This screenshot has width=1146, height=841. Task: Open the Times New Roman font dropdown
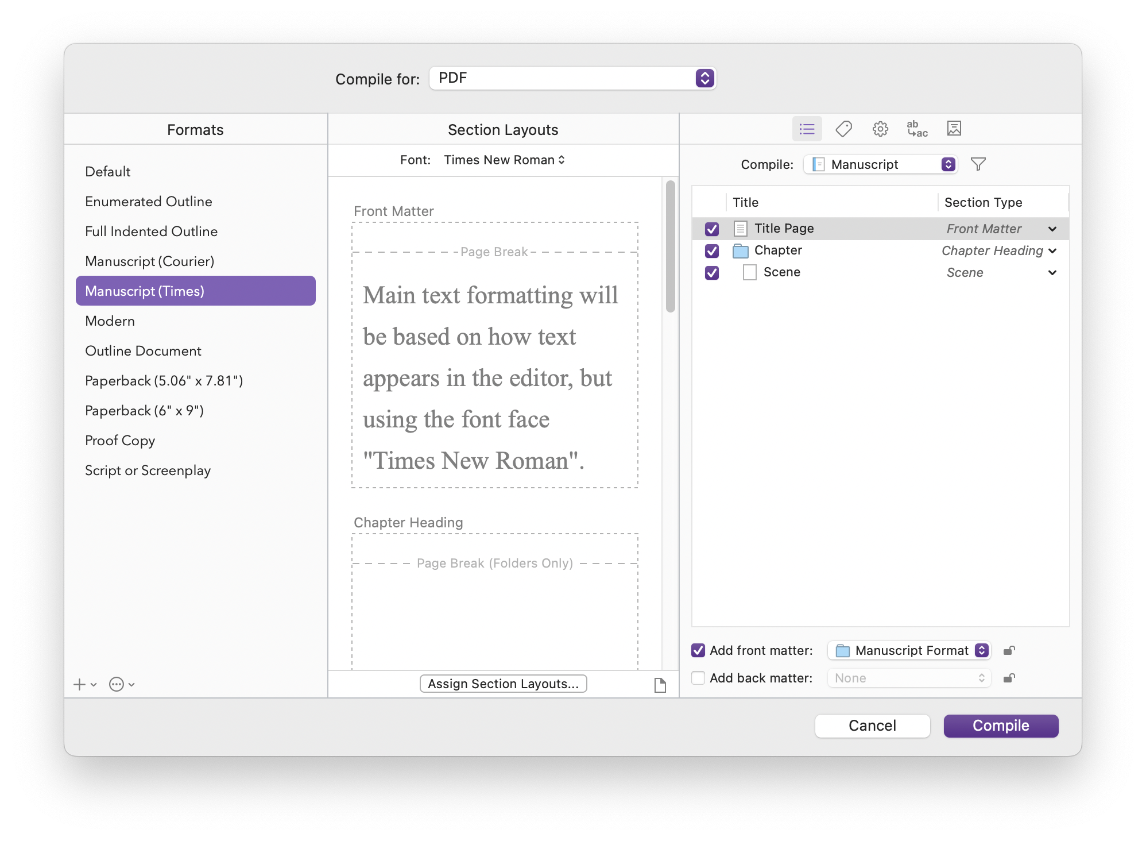(x=504, y=160)
